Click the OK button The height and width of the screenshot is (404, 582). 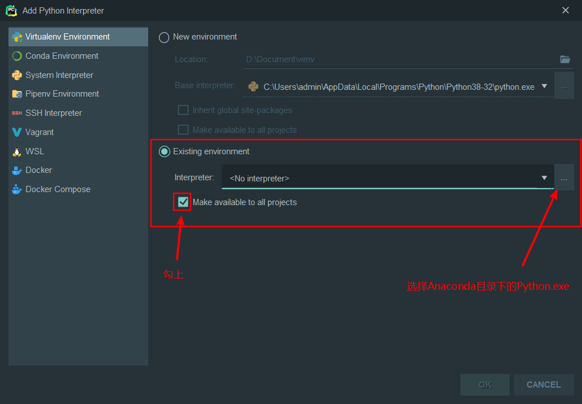pyautogui.click(x=485, y=385)
